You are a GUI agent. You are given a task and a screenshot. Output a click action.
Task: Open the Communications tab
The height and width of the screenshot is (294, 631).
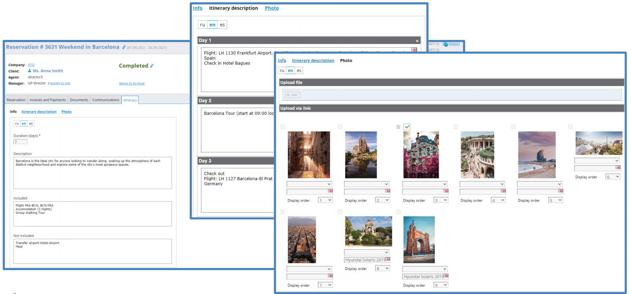click(106, 100)
